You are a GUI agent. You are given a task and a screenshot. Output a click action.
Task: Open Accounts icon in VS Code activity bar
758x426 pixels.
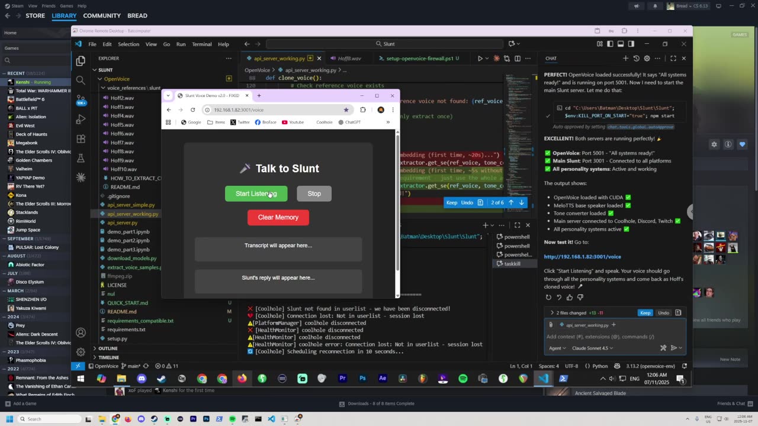point(81,333)
